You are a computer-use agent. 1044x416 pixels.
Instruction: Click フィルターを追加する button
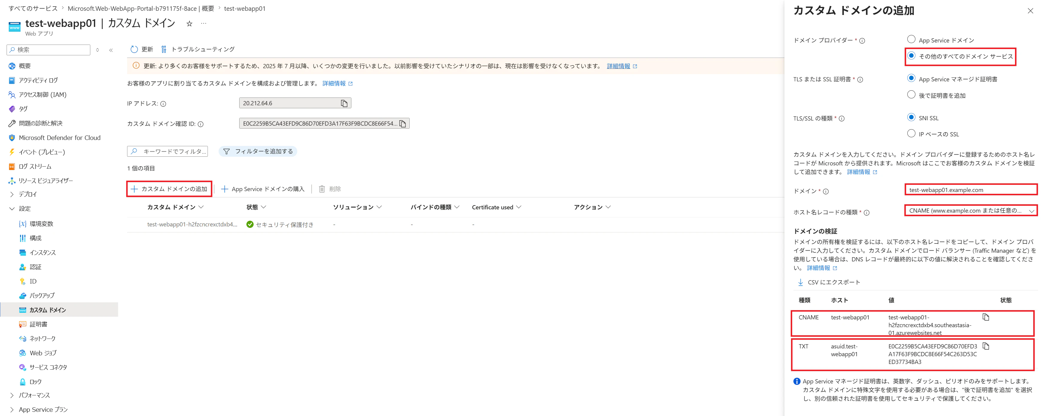pyautogui.click(x=258, y=152)
